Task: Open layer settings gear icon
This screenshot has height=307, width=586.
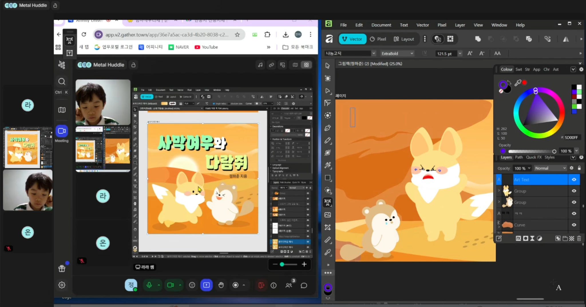Action: click(x=571, y=168)
